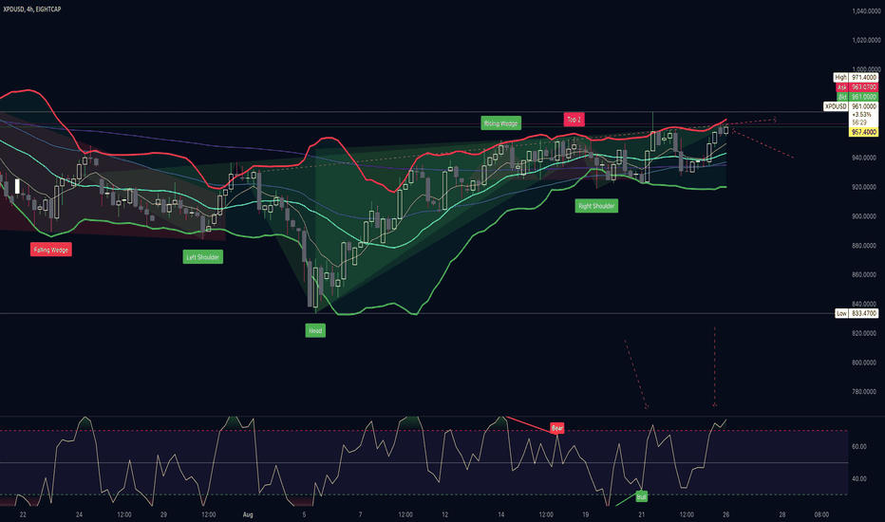The image size is (885, 522).
Task: Click the yellow 957.4000 price label
Action: pos(863,132)
